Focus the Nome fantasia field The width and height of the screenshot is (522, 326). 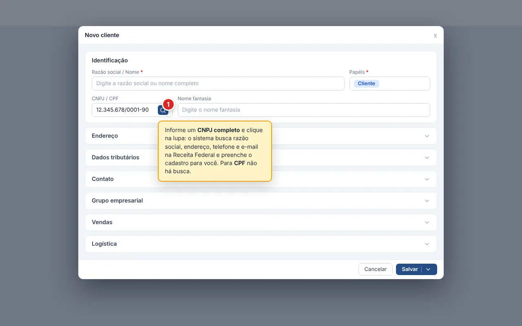click(304, 110)
